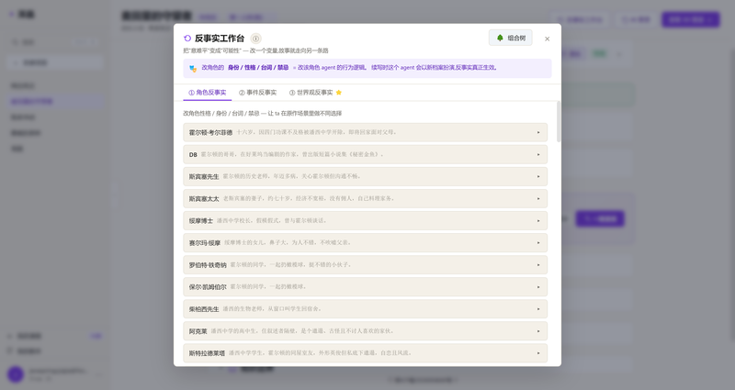Click the masks icon in the purple banner
Image resolution: width=735 pixels, height=390 pixels.
coord(193,68)
